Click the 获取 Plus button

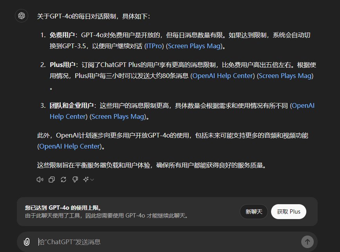289,212
